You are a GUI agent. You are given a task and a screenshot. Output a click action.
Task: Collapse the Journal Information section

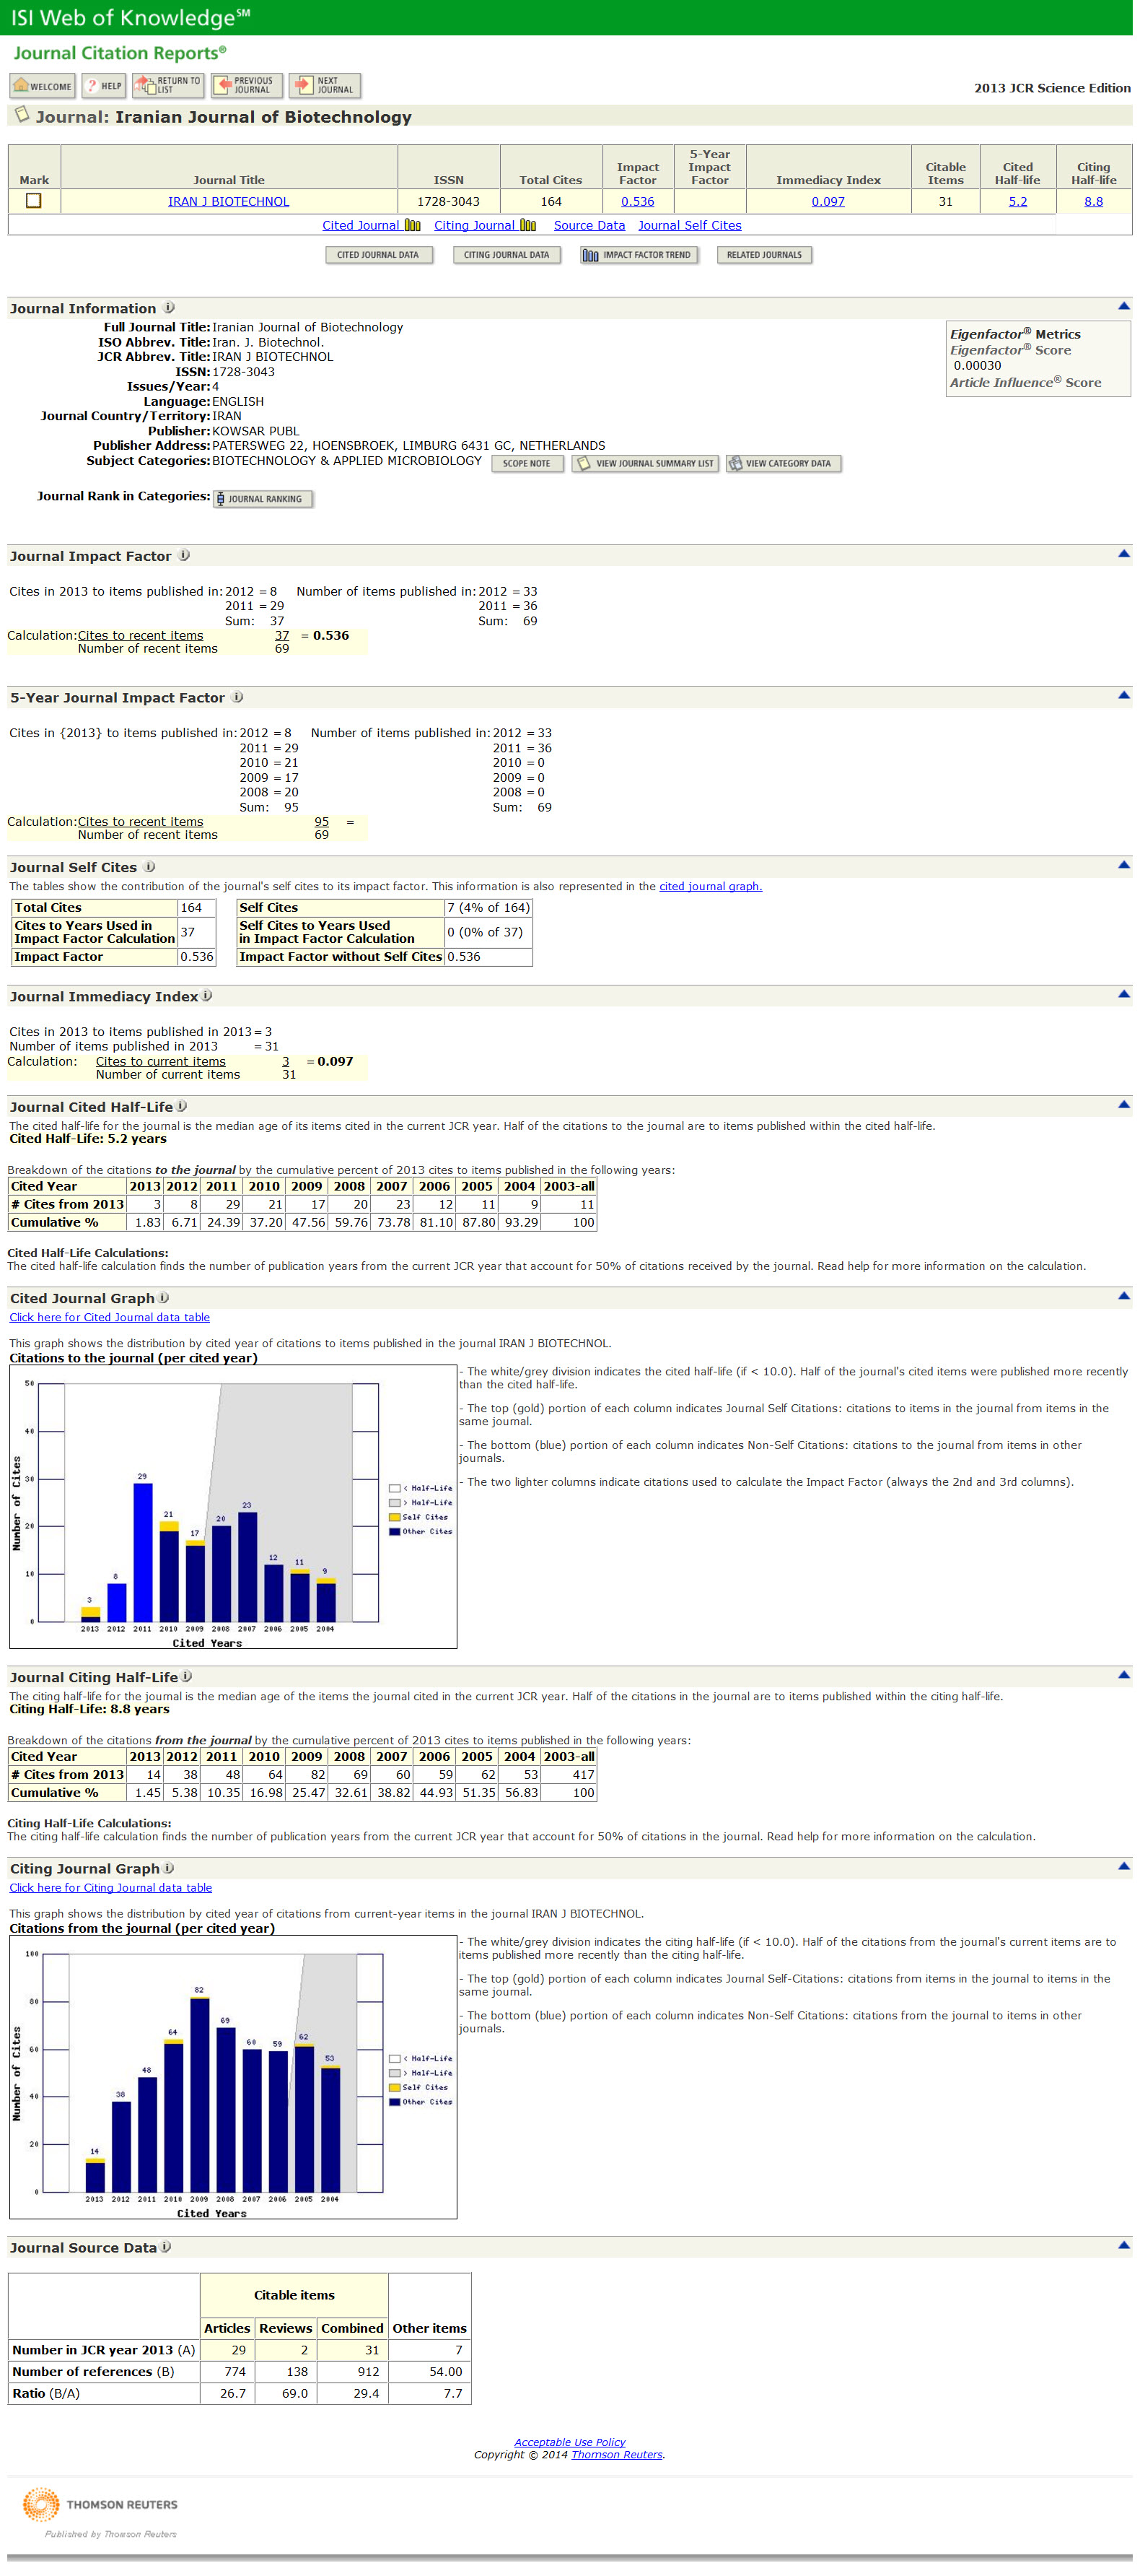[1123, 307]
